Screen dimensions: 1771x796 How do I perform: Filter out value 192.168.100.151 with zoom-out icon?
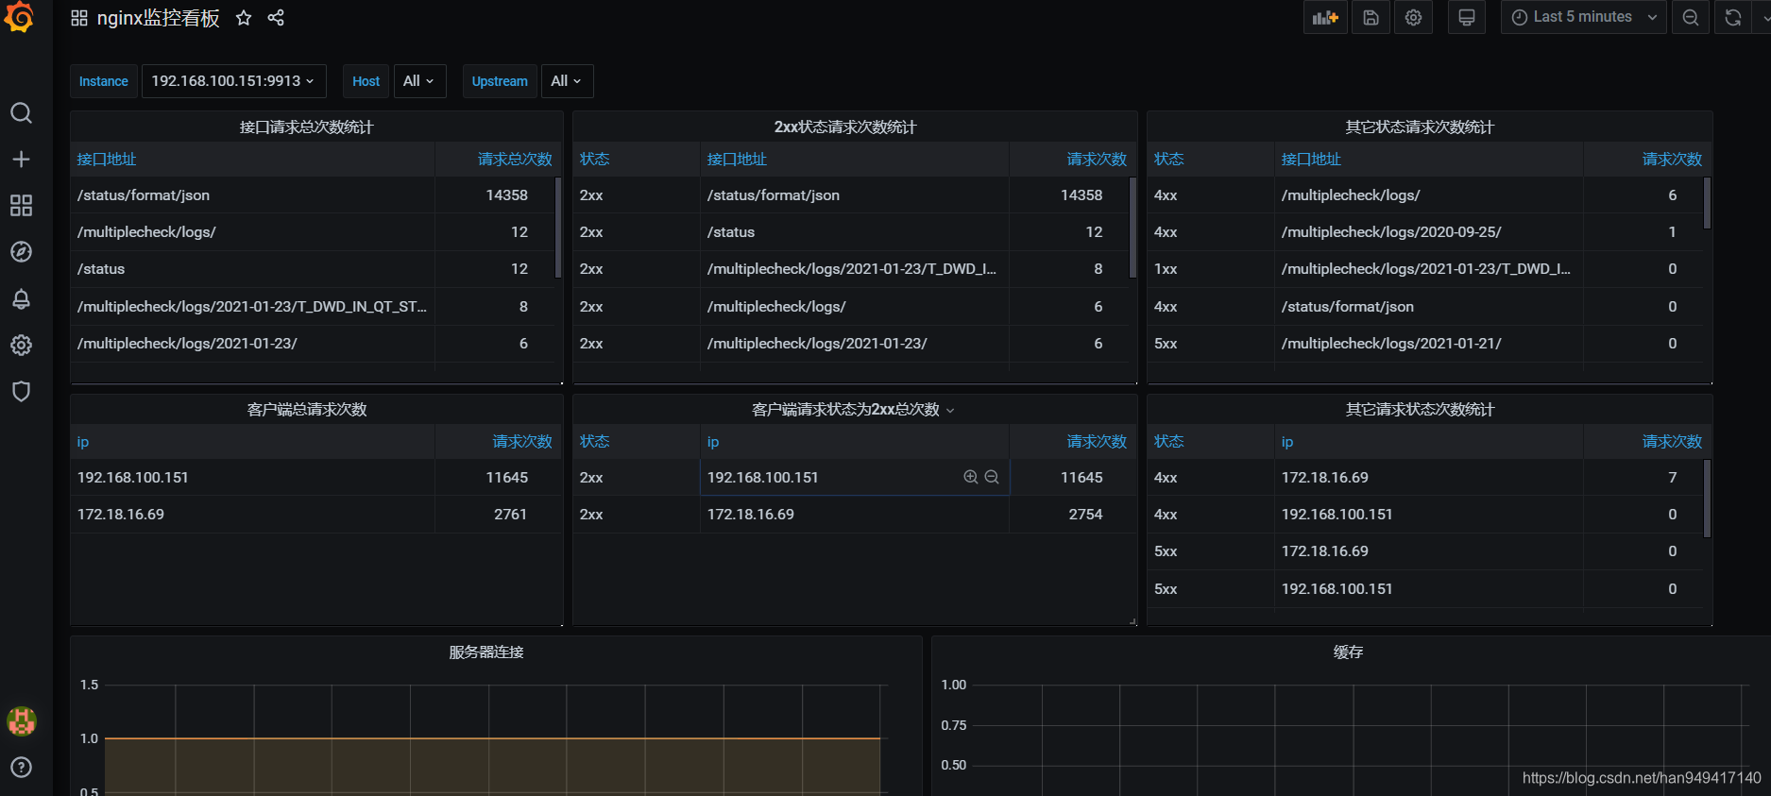click(992, 477)
